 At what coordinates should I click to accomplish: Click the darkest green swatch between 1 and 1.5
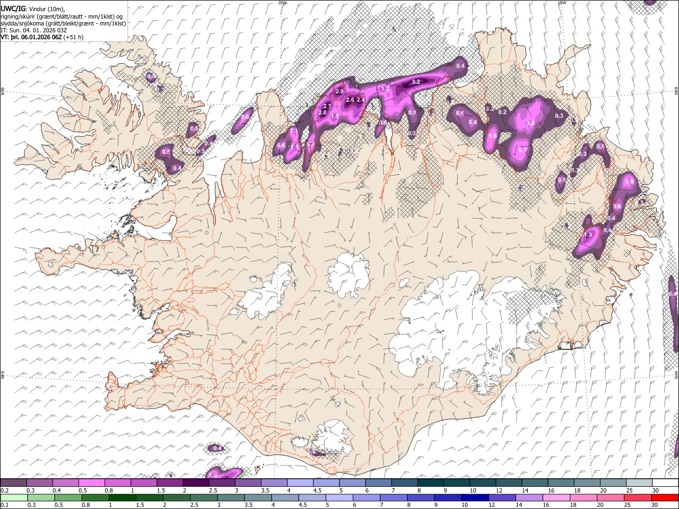(123, 497)
